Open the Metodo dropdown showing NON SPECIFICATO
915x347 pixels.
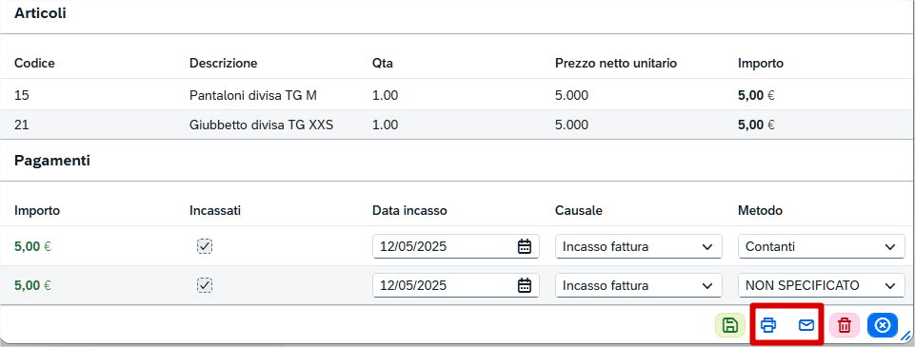pyautogui.click(x=822, y=285)
